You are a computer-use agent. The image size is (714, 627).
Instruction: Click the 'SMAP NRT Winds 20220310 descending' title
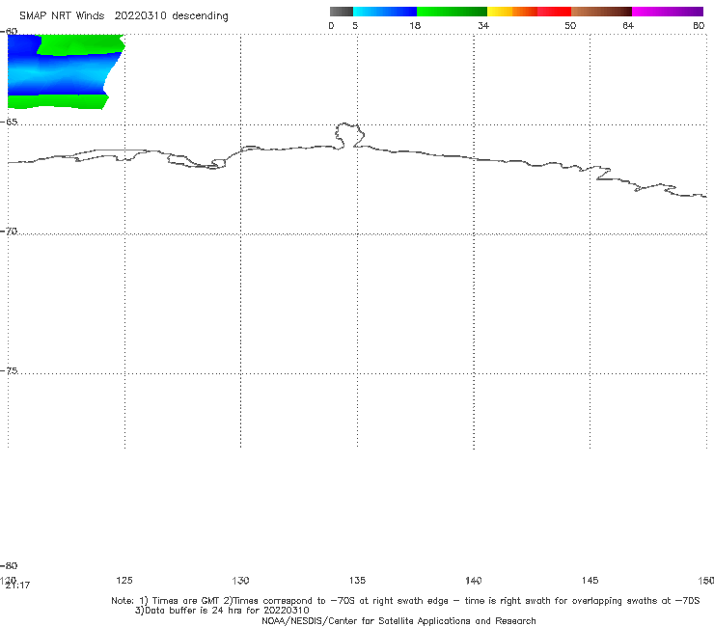pos(124,16)
